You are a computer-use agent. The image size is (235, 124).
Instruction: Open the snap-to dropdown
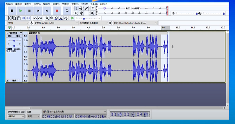(x=33, y=116)
